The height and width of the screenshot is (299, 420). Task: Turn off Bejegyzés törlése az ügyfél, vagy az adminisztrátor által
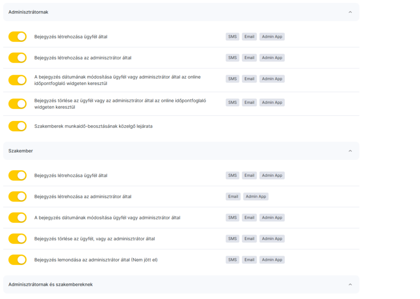[x=17, y=239]
